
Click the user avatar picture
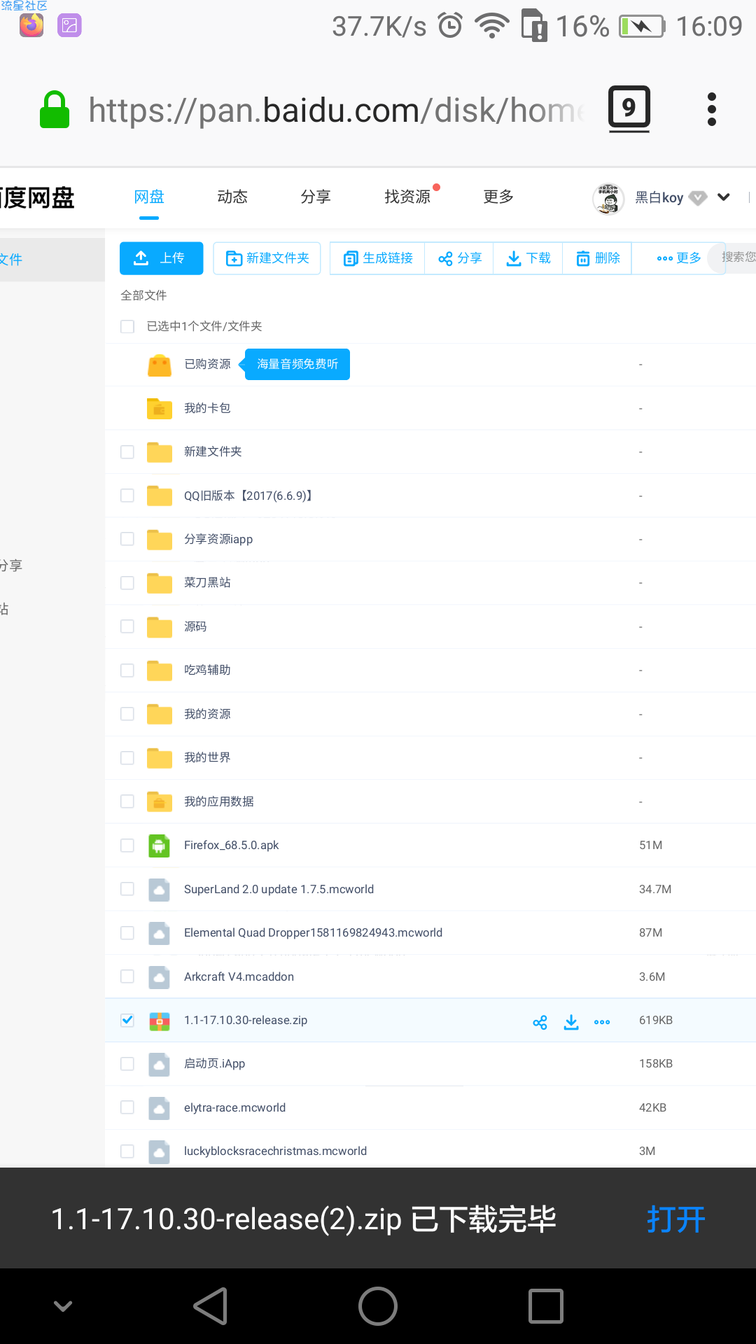[x=608, y=198]
